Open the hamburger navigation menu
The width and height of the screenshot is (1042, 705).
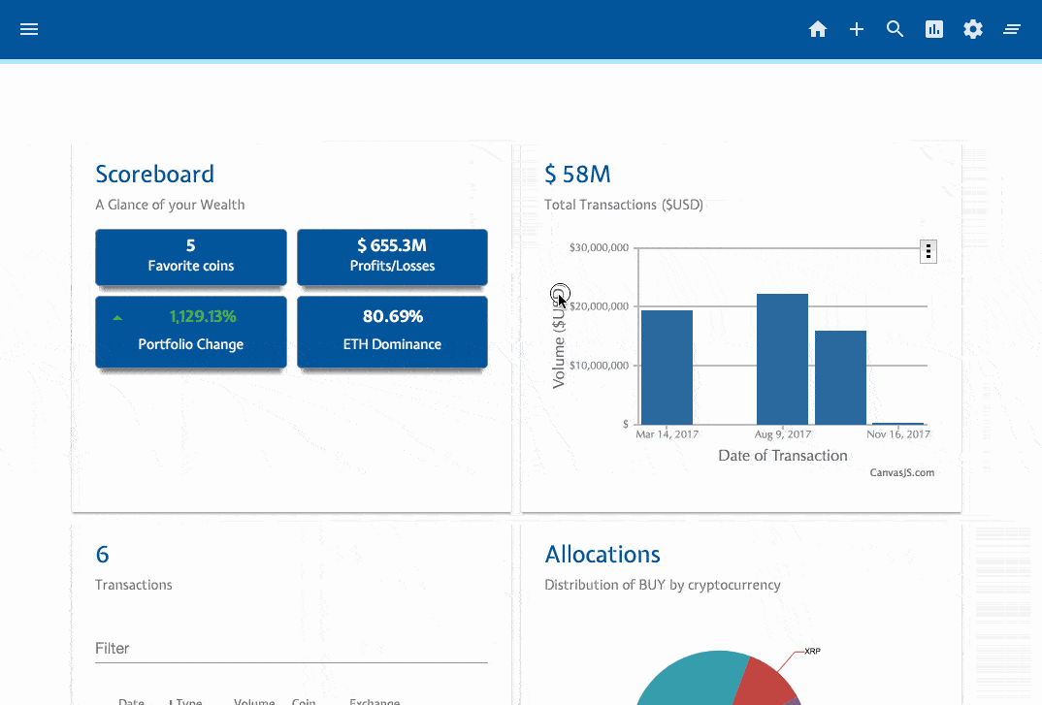point(28,29)
